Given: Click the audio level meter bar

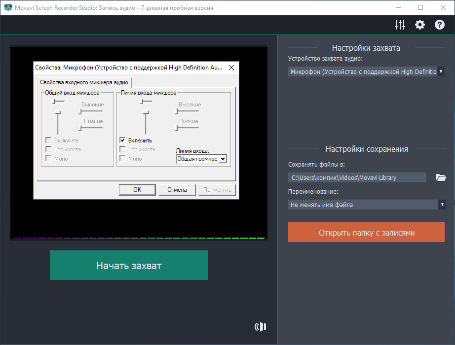Looking at the screenshot, I should coord(139,239).
